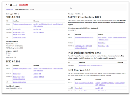Download SDK 8.0.202 Windows x64 installer
The image size is (131, 96).
pyautogui.click(x=19, y=77)
